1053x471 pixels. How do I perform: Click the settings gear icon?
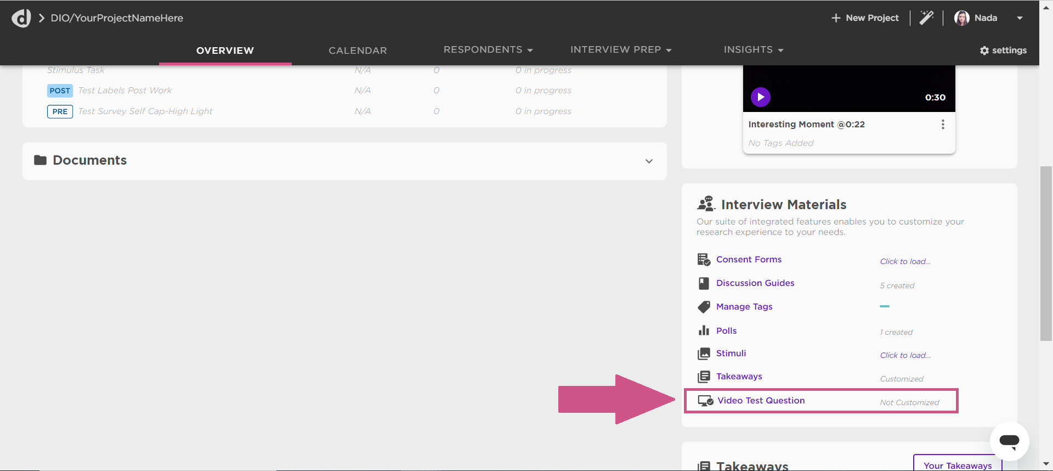pos(984,51)
